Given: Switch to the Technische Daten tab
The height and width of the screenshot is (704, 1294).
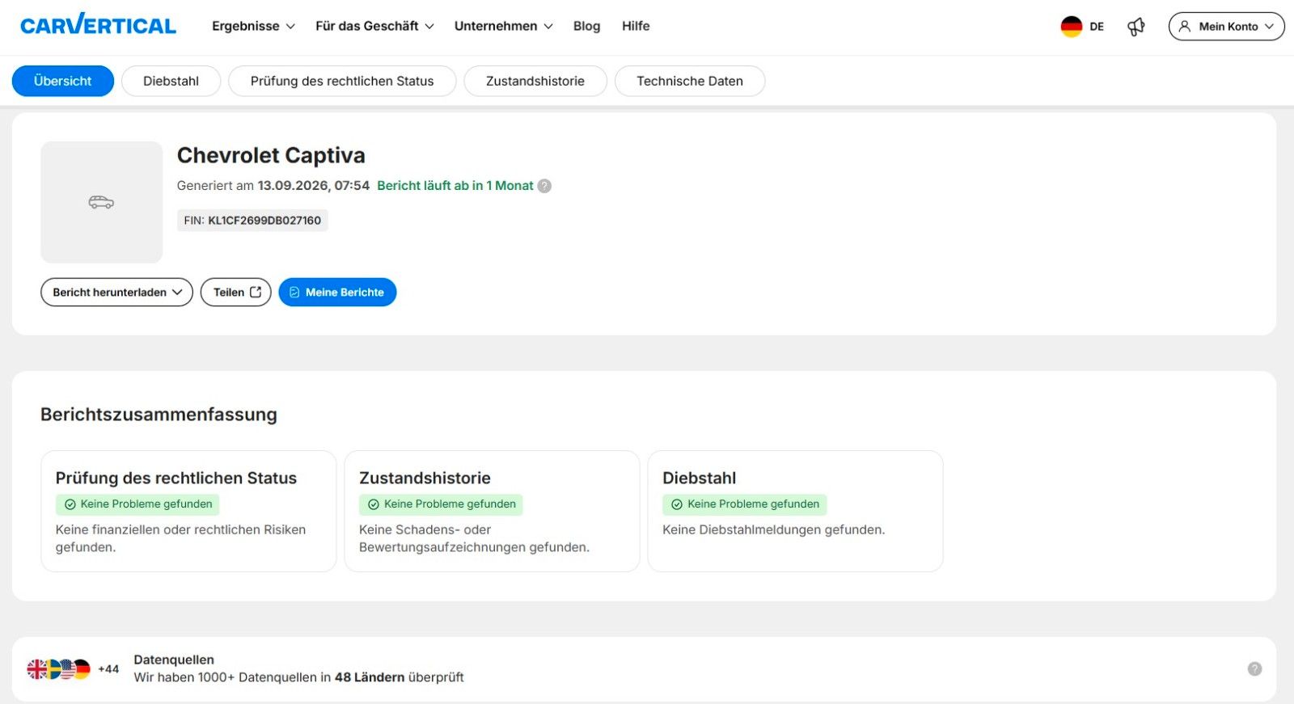Looking at the screenshot, I should [690, 81].
